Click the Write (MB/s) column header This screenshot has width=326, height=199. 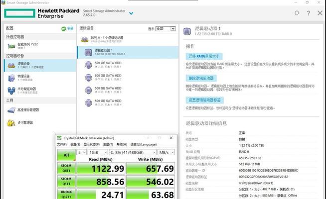tap(151, 159)
